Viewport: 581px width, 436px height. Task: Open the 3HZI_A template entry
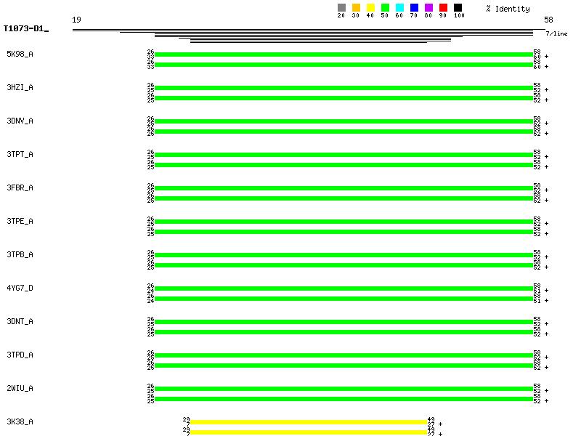point(20,87)
